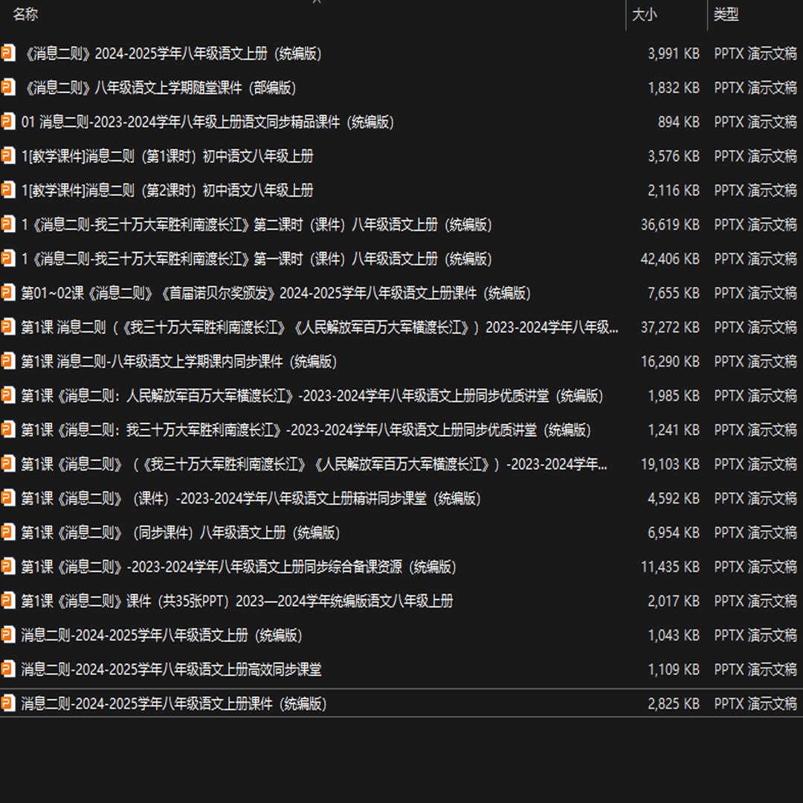Viewport: 803px width, 803px height.
Task: Select file name 第01~02课《消息二则》《首届诺贝尔奖颁发》
Action: 276,293
